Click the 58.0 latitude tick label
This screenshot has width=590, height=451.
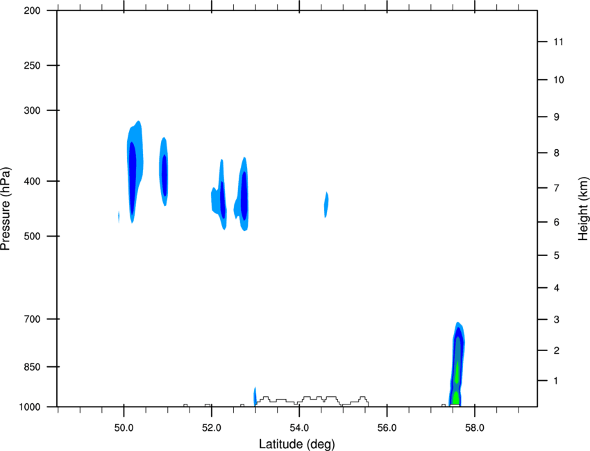click(x=475, y=428)
